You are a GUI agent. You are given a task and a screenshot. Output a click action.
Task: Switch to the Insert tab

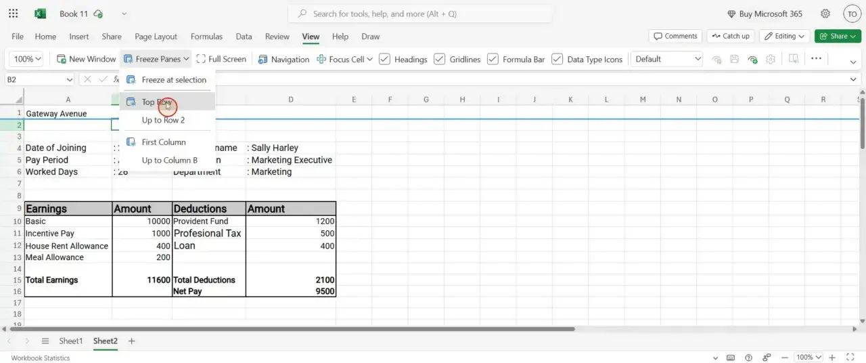click(79, 37)
